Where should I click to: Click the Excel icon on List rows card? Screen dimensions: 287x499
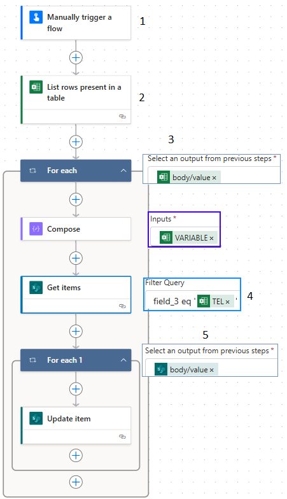[x=36, y=87]
